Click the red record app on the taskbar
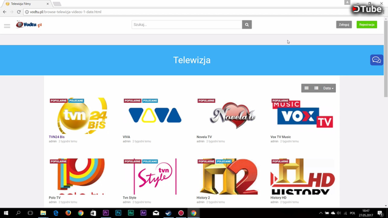 [x=181, y=213]
